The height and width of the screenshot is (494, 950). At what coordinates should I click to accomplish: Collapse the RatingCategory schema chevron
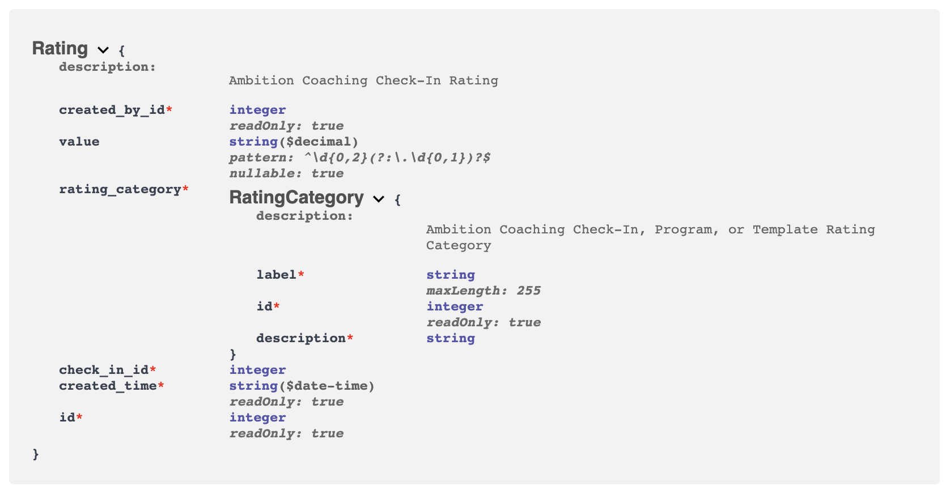pos(379,199)
